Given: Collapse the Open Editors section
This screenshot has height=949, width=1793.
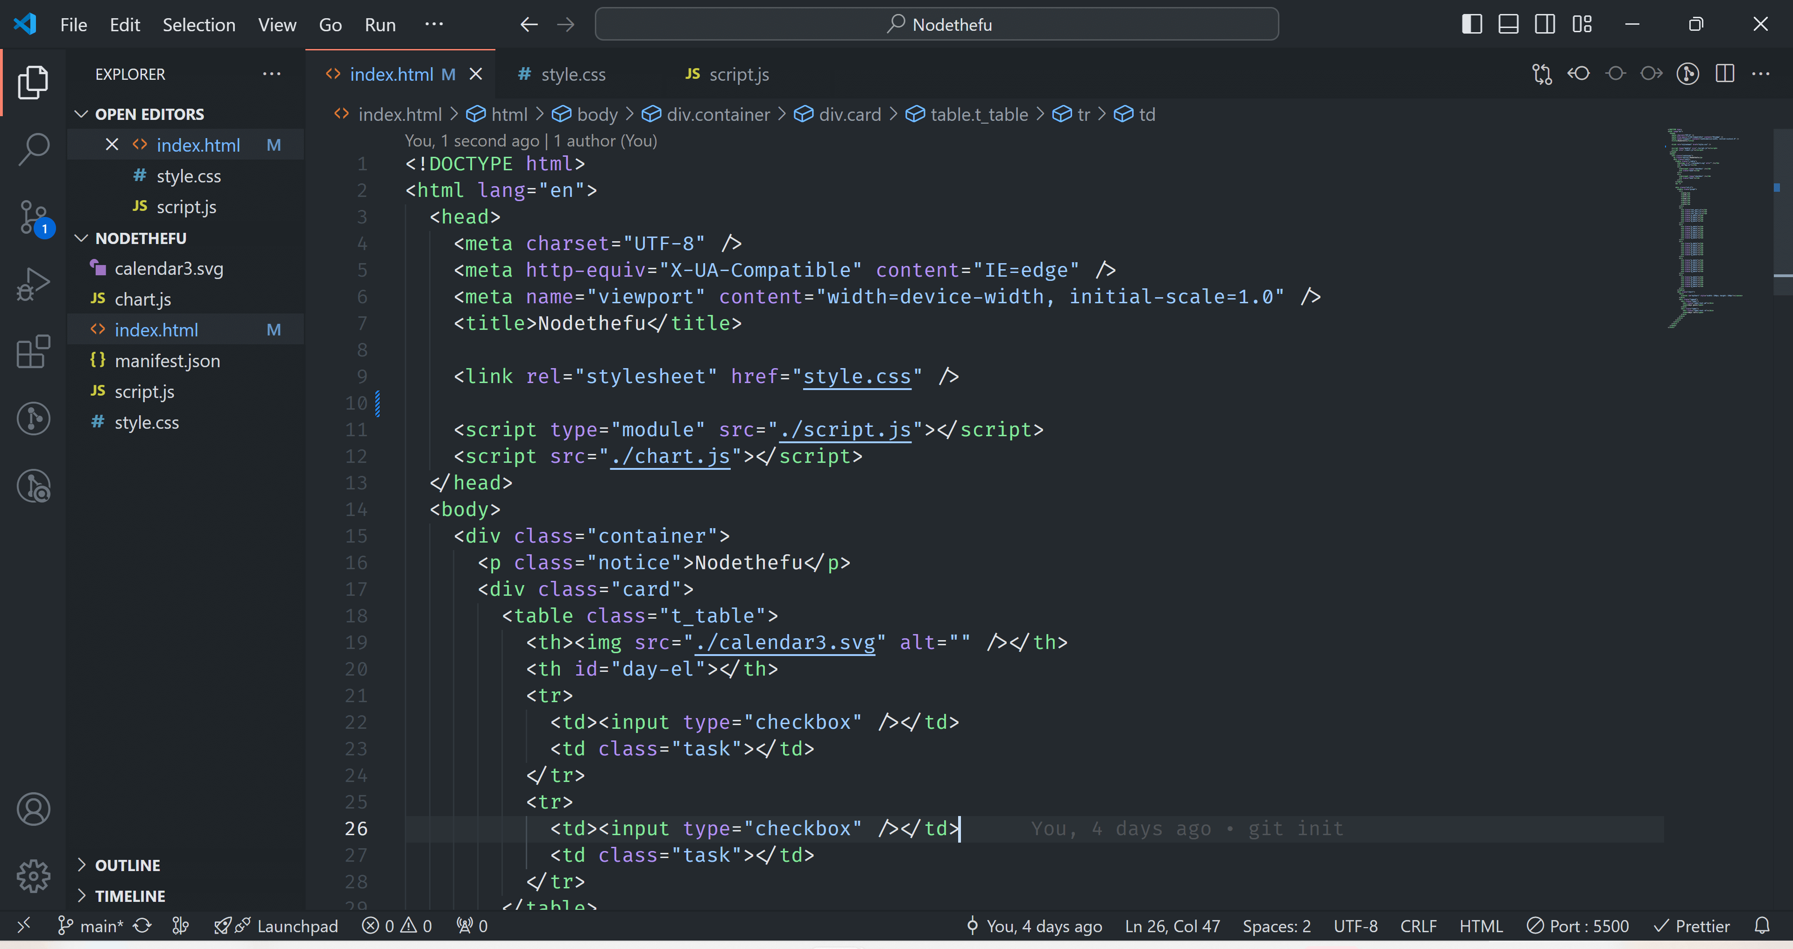Looking at the screenshot, I should 186,114.
